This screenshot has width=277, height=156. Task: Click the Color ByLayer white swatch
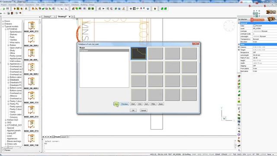(x=254, y=26)
